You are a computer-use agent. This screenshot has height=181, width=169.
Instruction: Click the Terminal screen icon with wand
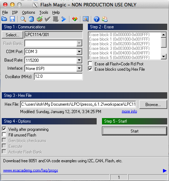point(86,19)
